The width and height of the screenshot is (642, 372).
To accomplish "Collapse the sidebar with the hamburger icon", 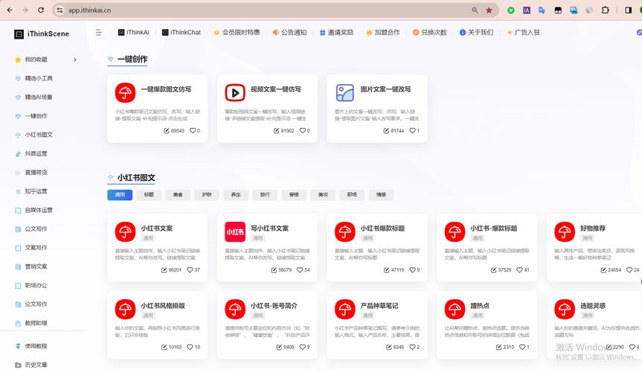I will (x=99, y=33).
